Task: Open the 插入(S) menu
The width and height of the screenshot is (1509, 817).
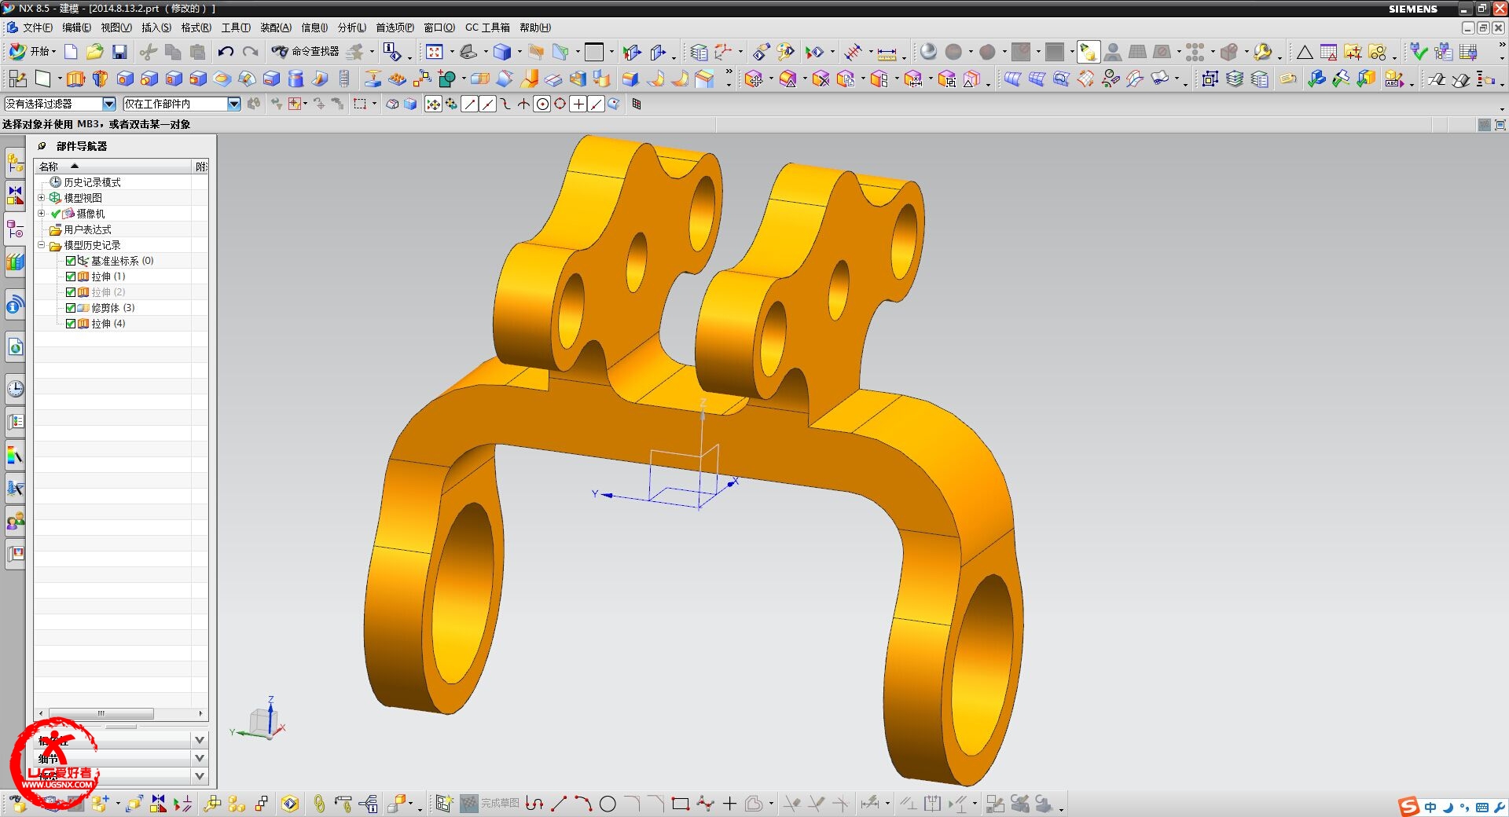Action: [x=156, y=27]
